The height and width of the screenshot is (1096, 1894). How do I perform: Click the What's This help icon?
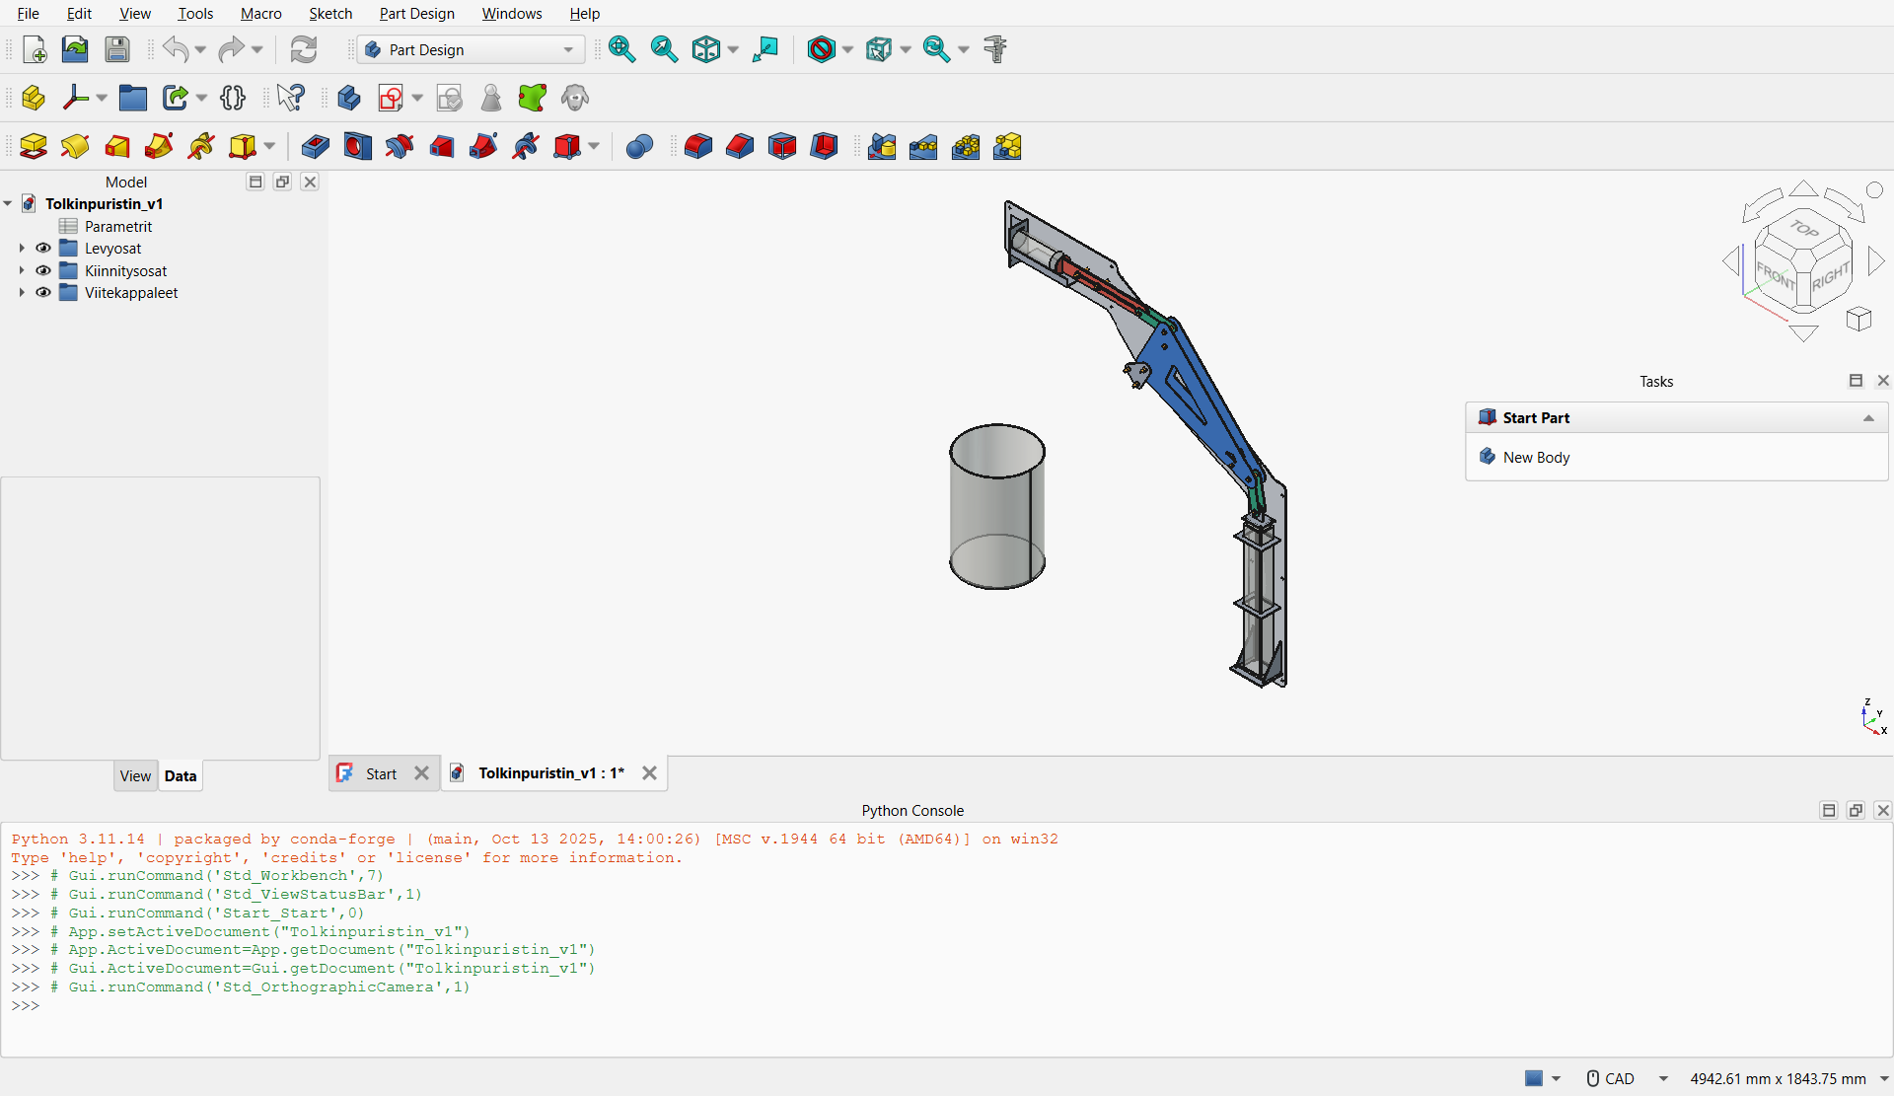[291, 98]
